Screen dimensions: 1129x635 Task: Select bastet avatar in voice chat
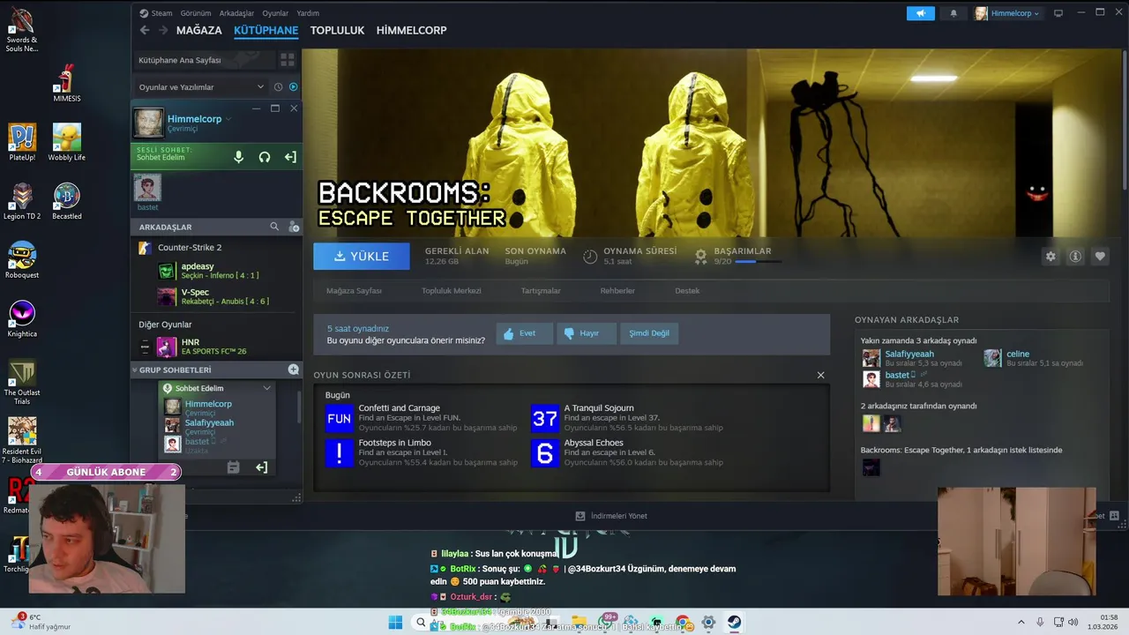click(147, 188)
